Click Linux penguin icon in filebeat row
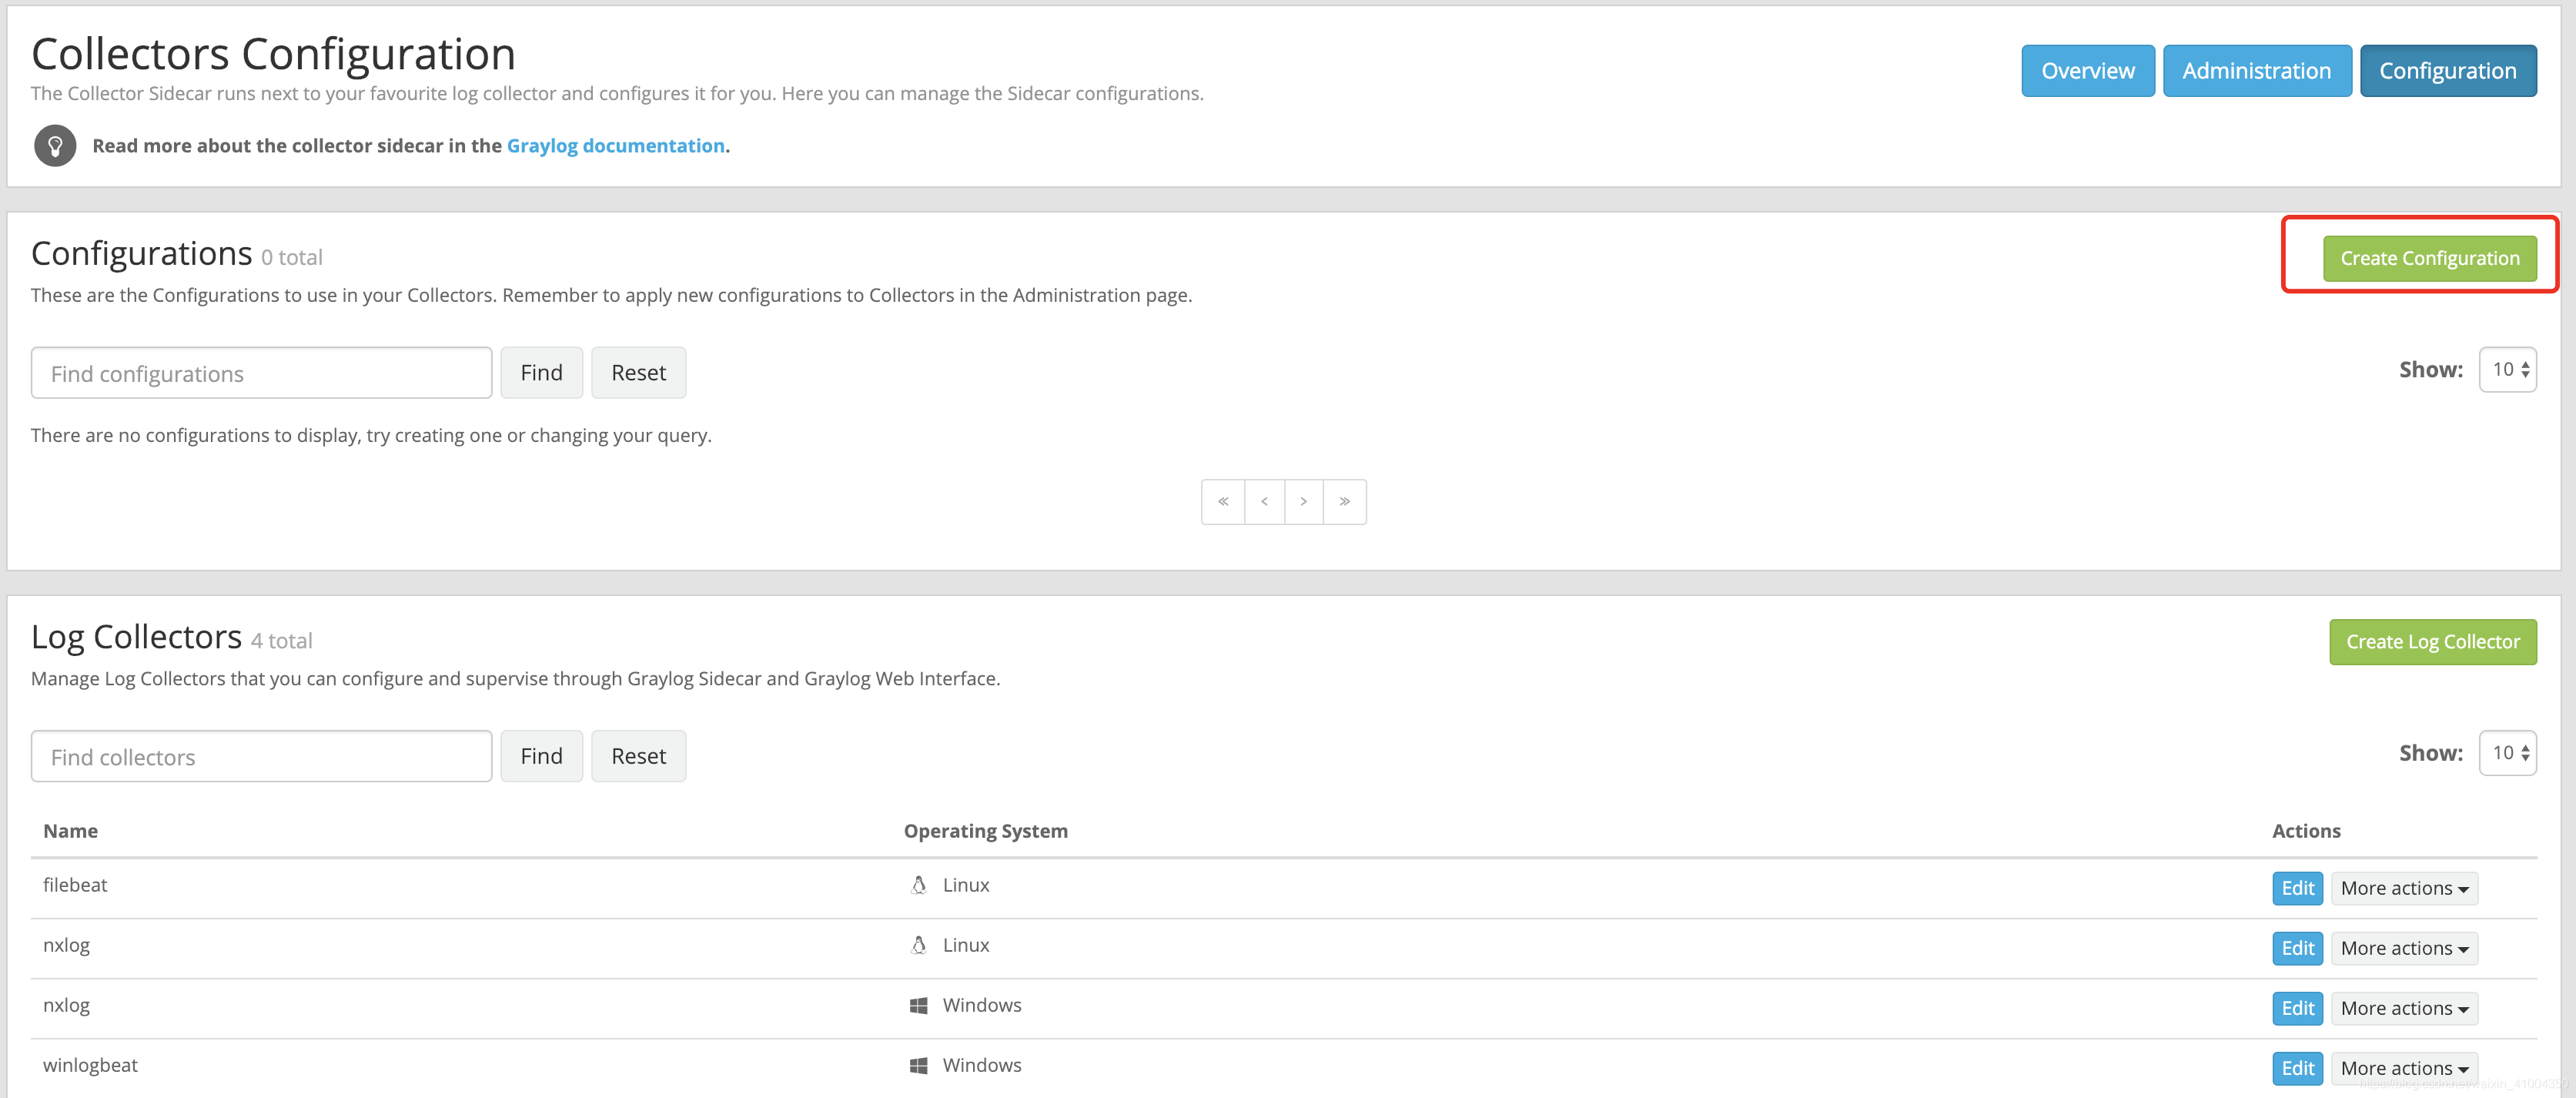The width and height of the screenshot is (2576, 1098). pos(918,885)
